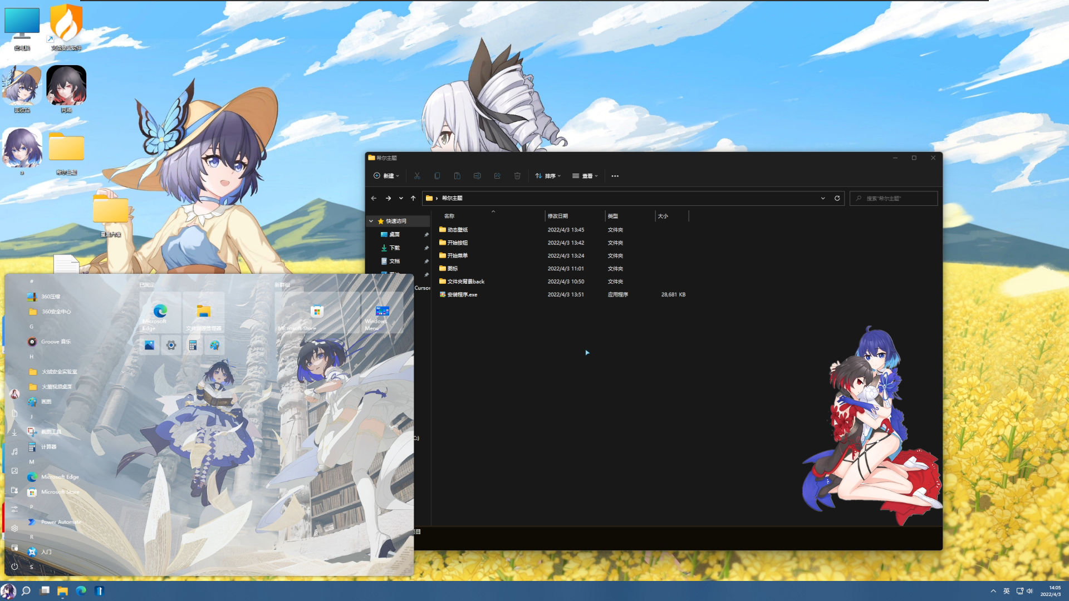Viewport: 1069px width, 601px height.
Task: Open the 查看 (View) dropdown
Action: point(585,176)
